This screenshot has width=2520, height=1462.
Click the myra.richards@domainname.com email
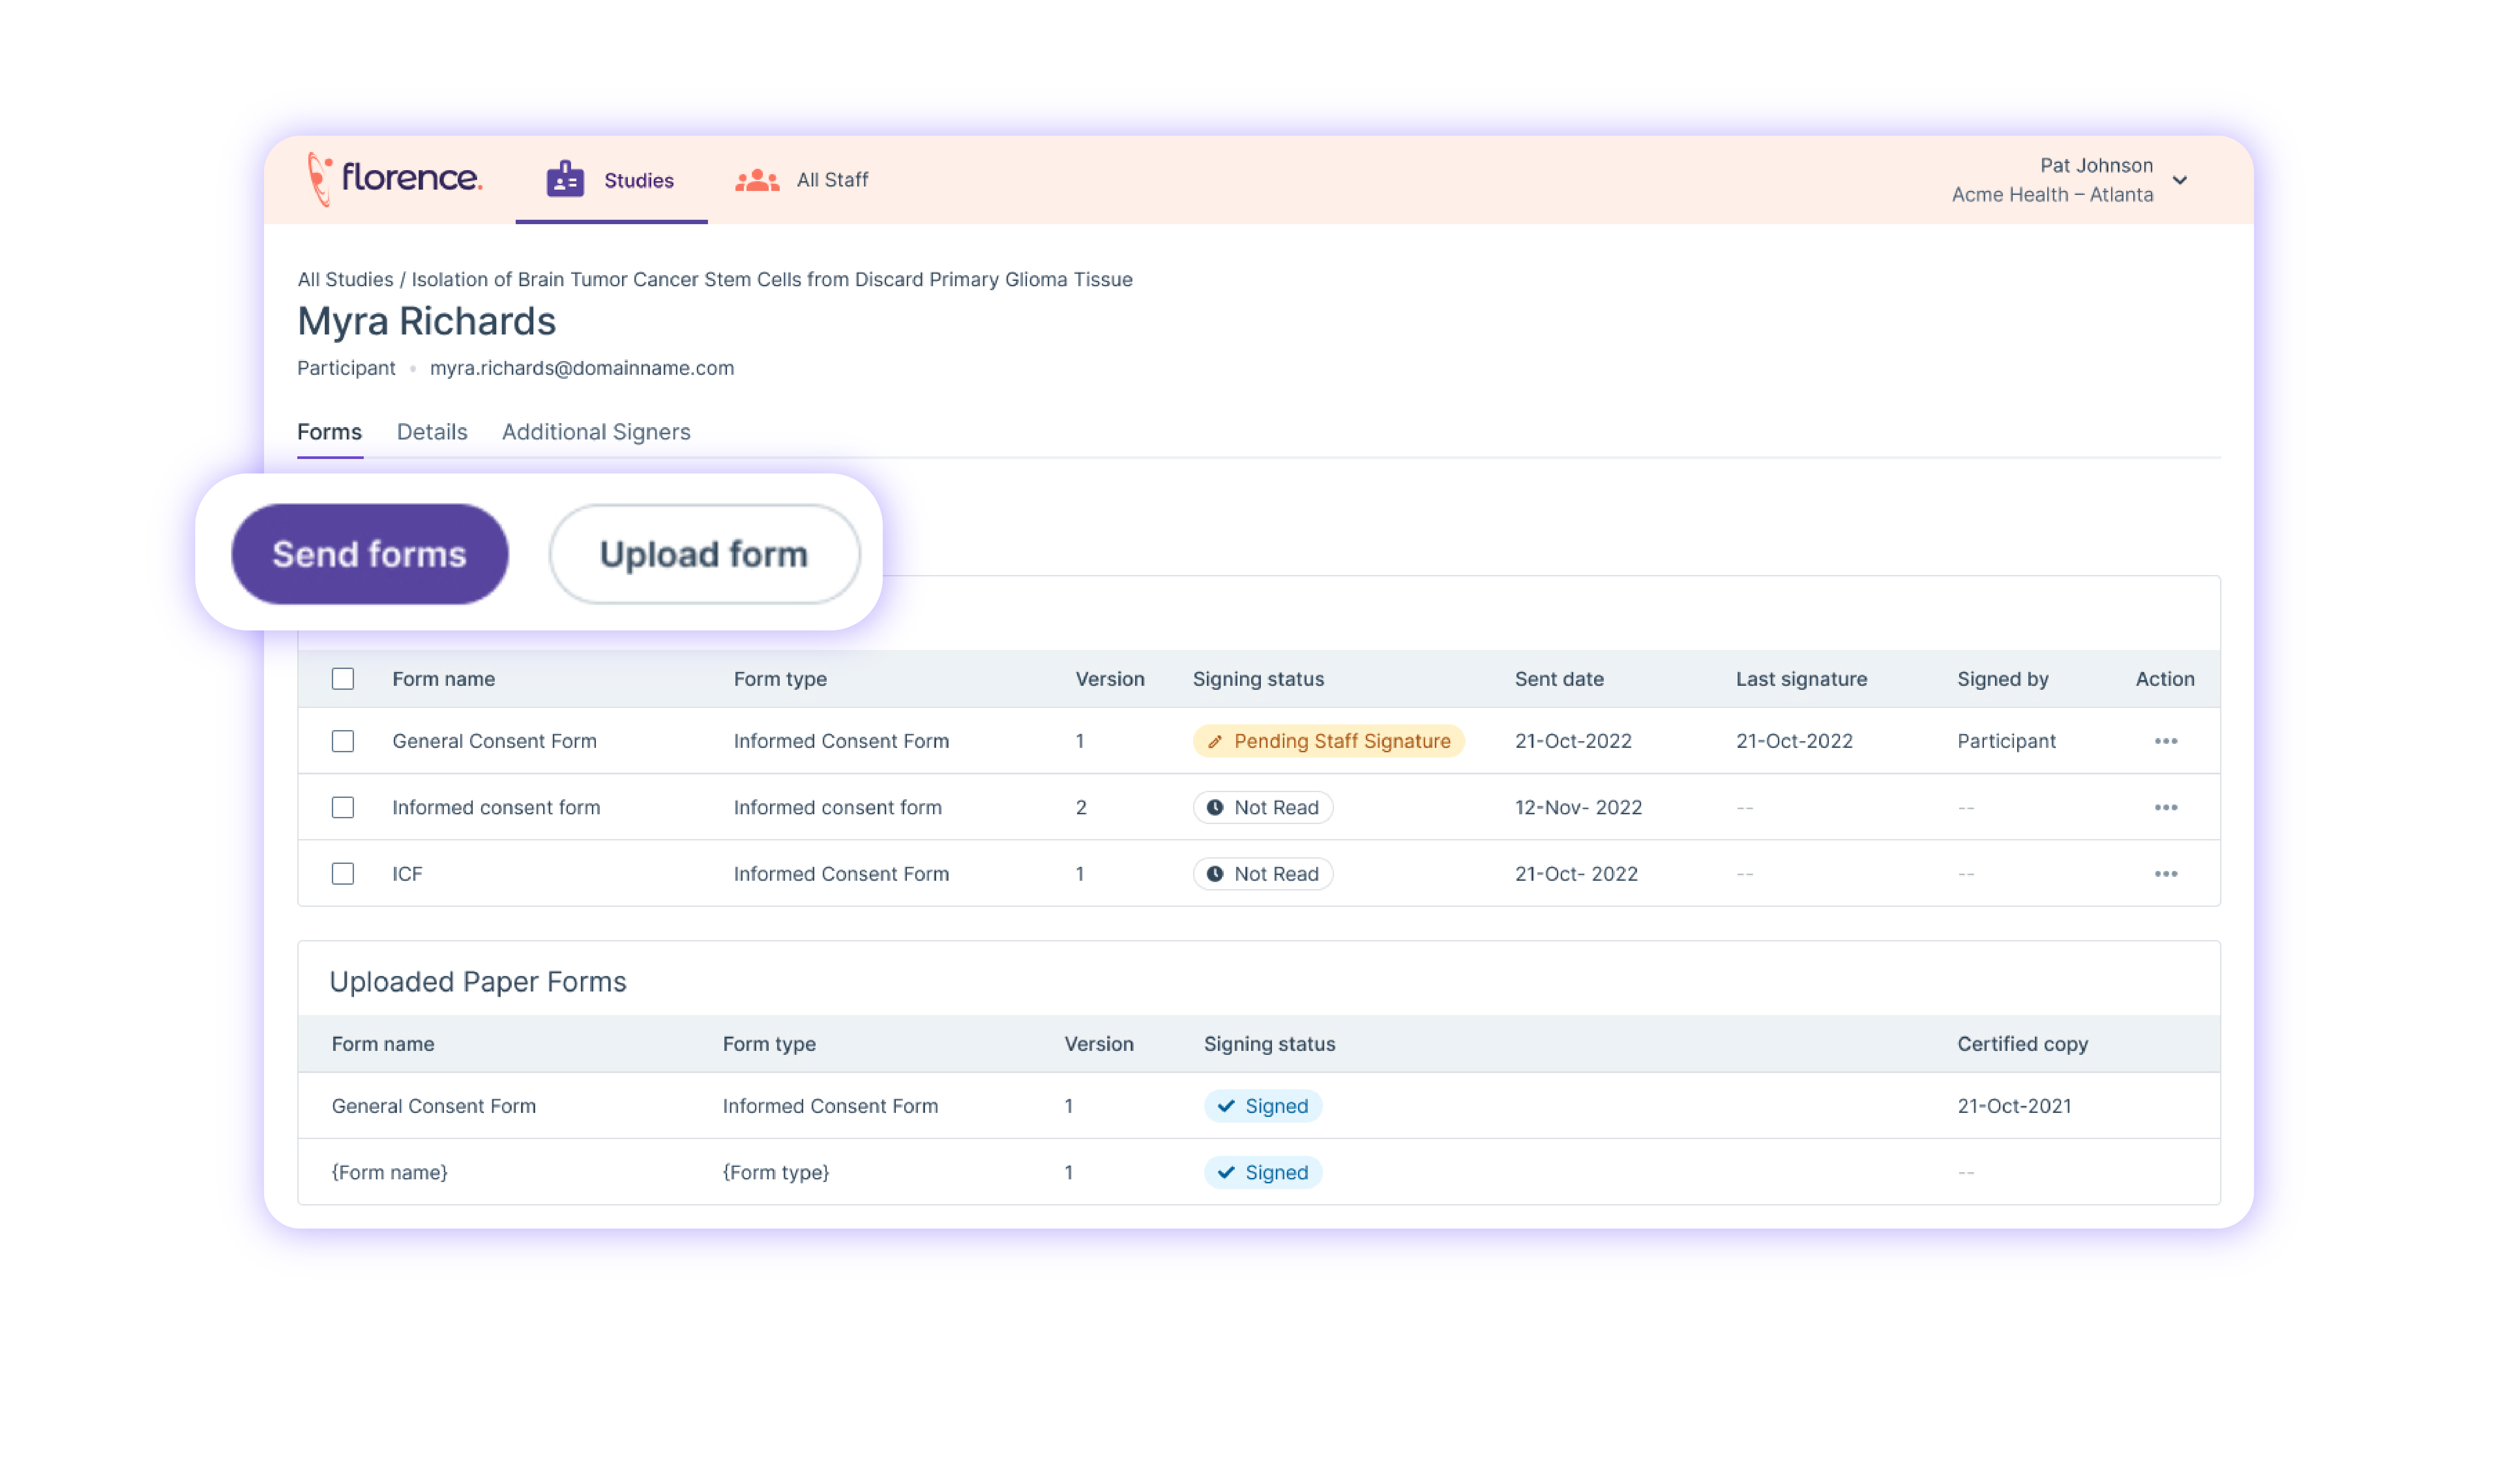(x=582, y=368)
